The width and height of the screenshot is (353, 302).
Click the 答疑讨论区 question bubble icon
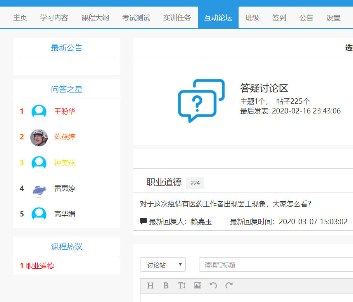[201, 100]
